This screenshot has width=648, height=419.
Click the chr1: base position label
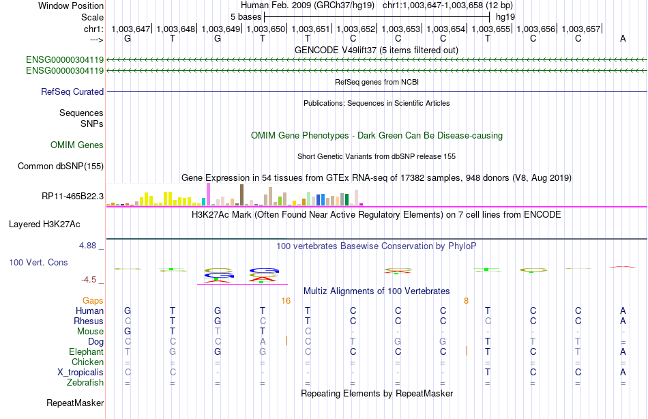pos(93,29)
